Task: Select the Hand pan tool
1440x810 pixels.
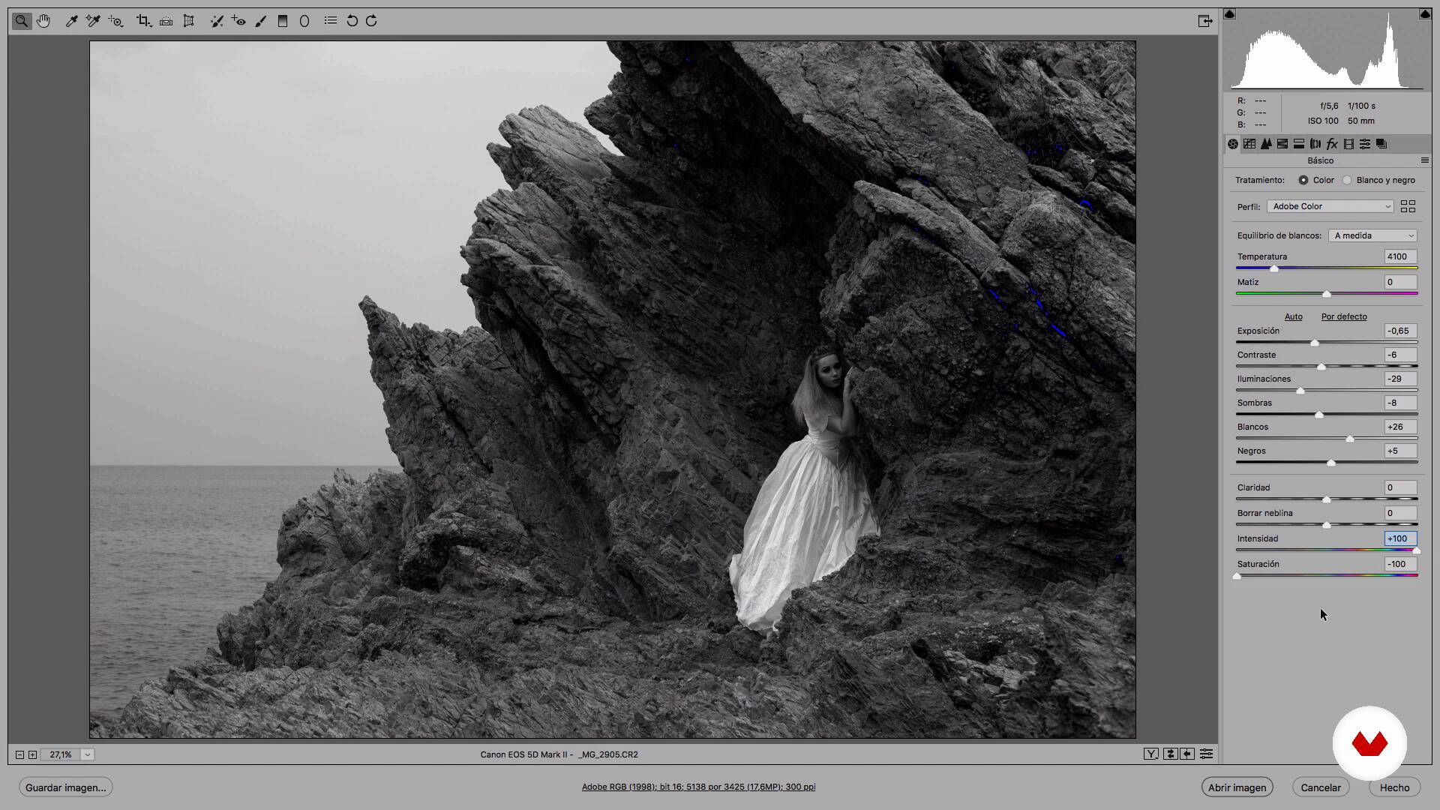Action: pyautogui.click(x=43, y=21)
